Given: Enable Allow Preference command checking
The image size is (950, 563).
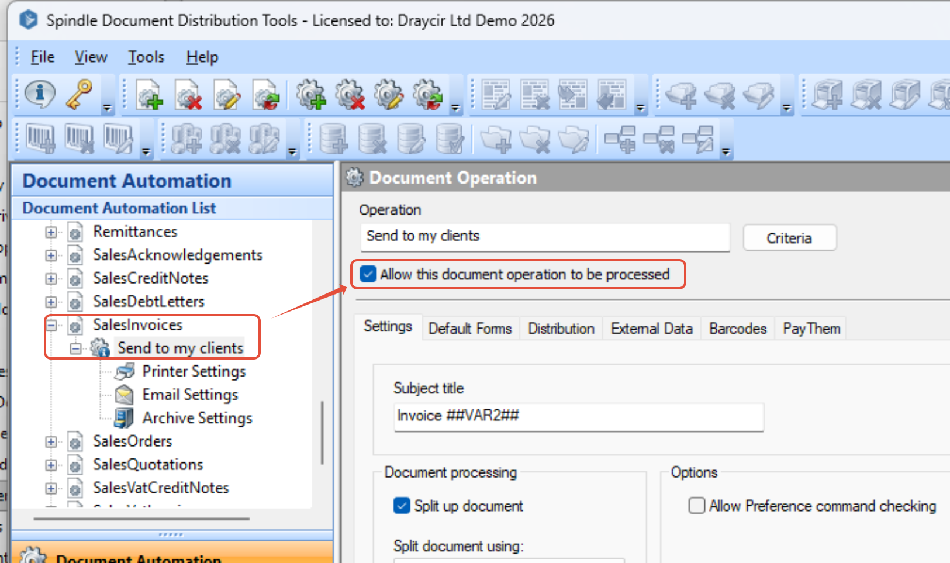Looking at the screenshot, I should [696, 505].
